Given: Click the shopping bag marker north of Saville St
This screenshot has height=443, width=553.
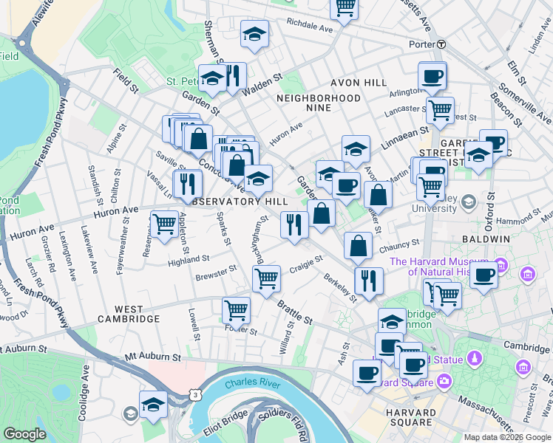Looking at the screenshot, I should click(x=199, y=140).
